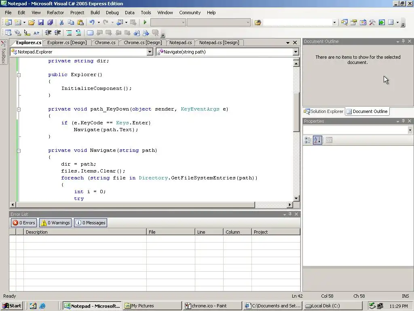
Task: Toggle Auto Hide pin on Document Outline
Action: [x=403, y=41]
